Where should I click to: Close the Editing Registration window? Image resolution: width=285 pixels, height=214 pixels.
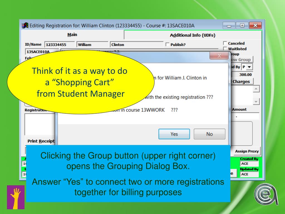click(255, 25)
